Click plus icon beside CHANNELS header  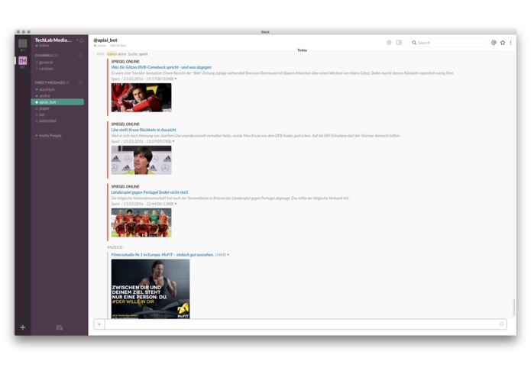[x=80, y=55]
